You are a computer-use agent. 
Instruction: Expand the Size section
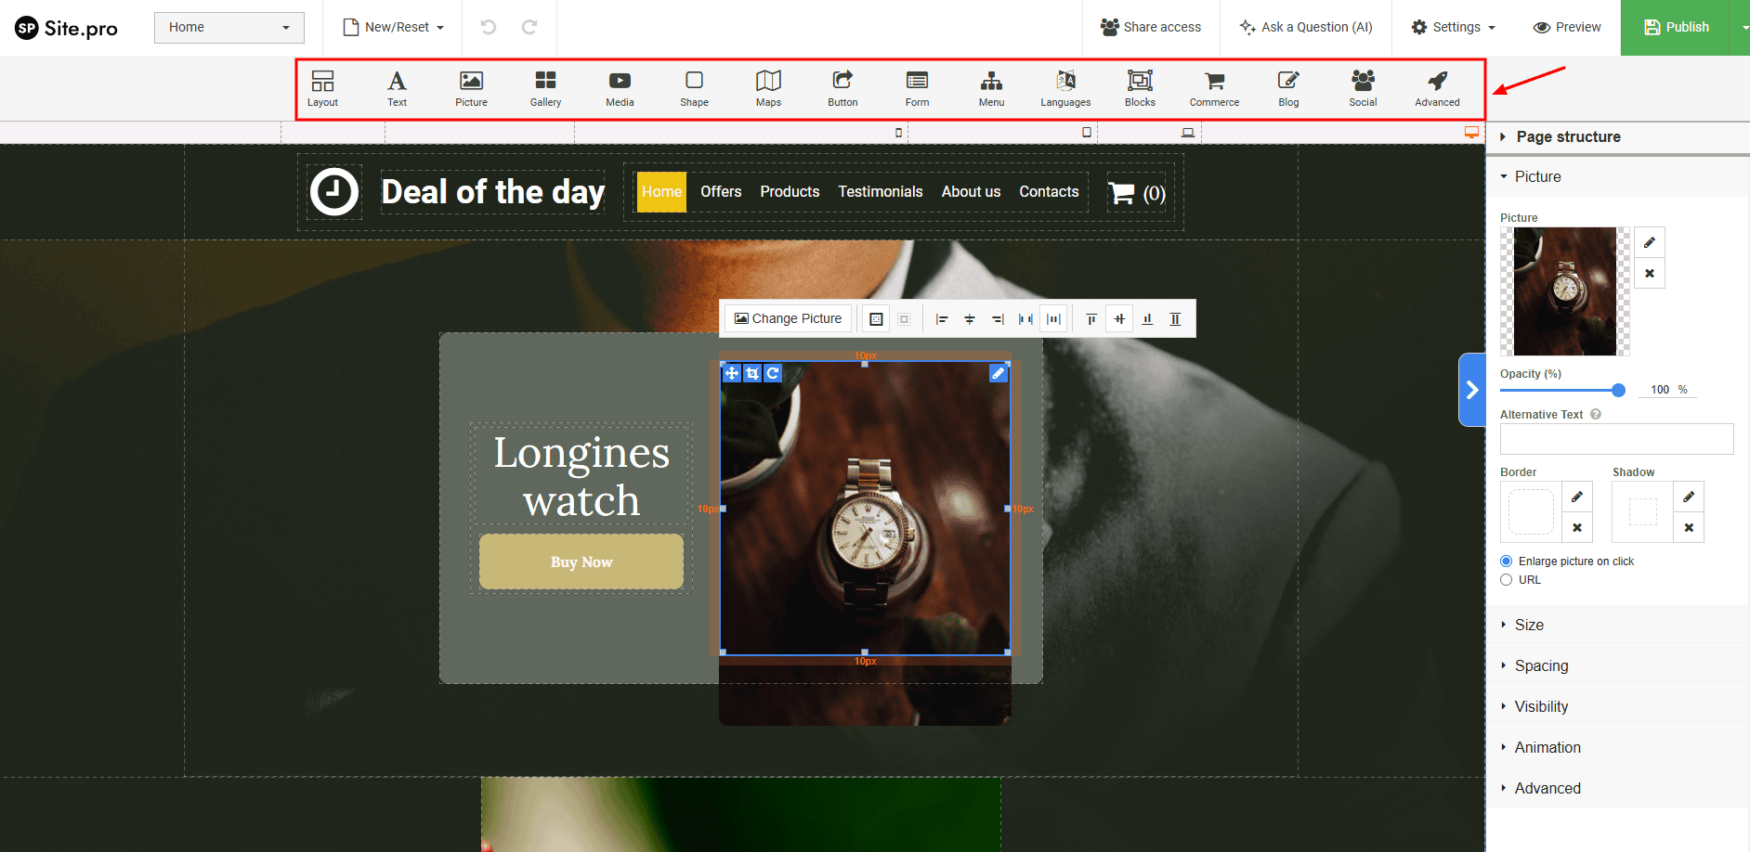[x=1618, y=625]
